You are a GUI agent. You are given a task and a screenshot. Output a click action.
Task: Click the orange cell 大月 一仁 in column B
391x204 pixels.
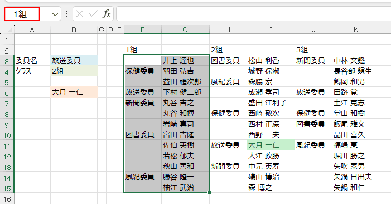click(x=74, y=92)
